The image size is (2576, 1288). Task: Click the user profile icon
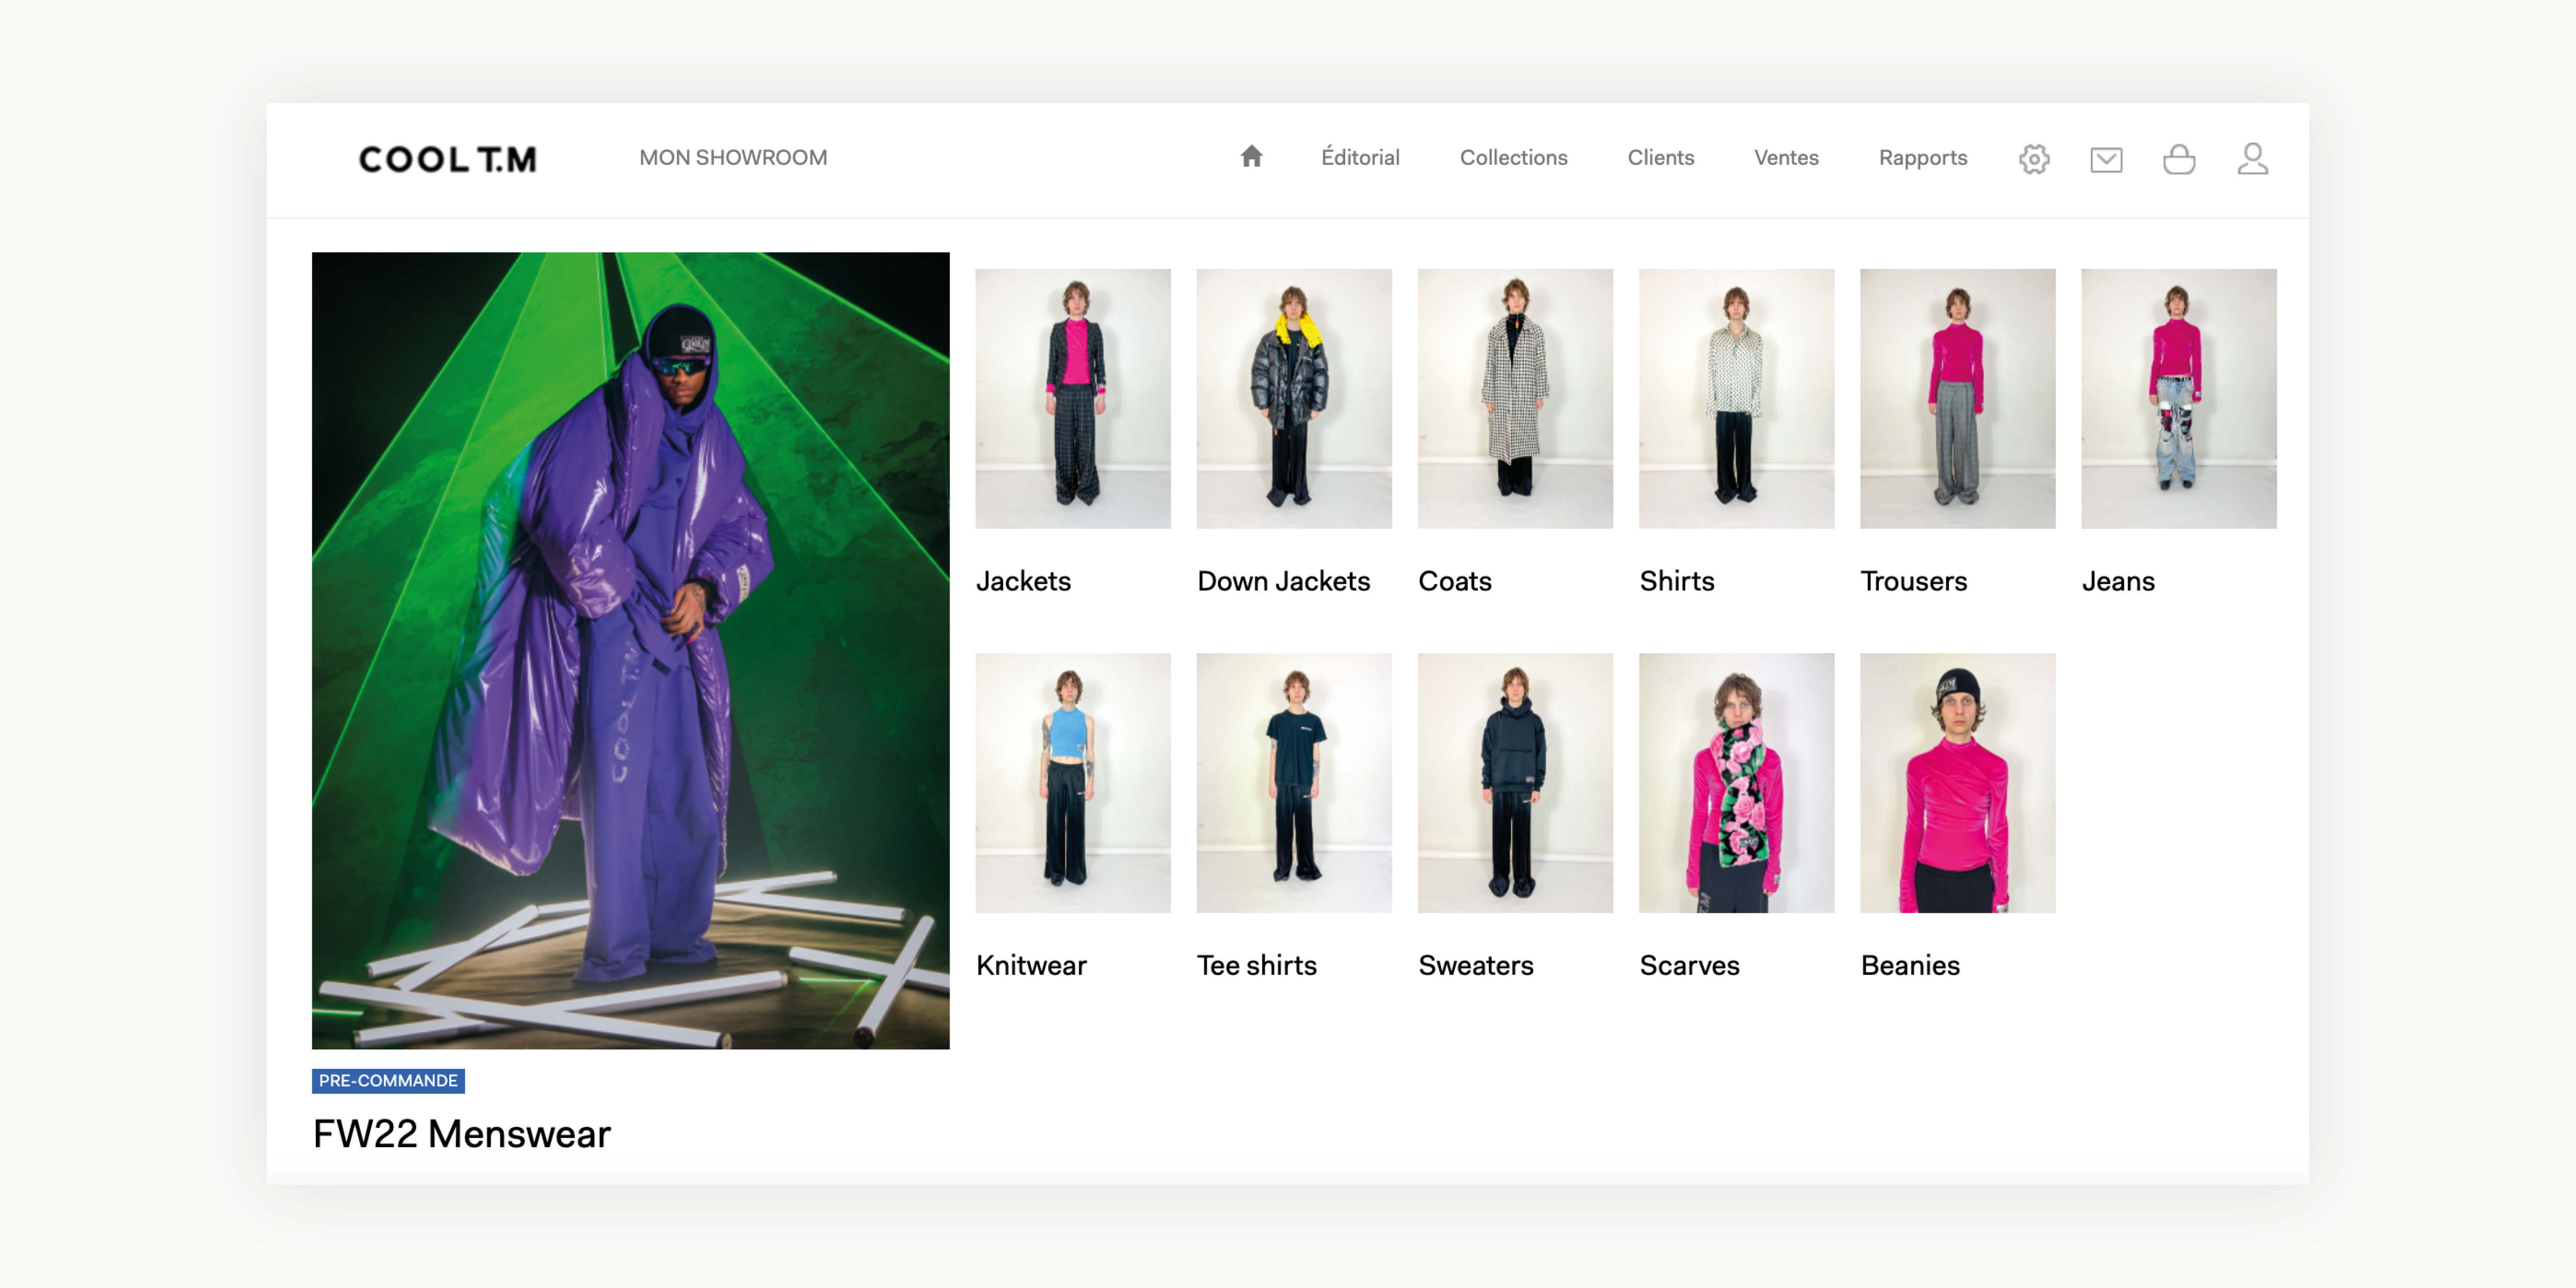2252,159
